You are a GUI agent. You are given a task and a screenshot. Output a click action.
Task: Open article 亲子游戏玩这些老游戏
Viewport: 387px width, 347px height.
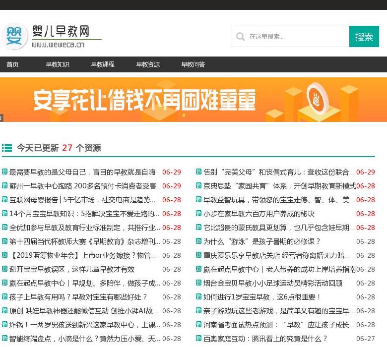pos(279,311)
